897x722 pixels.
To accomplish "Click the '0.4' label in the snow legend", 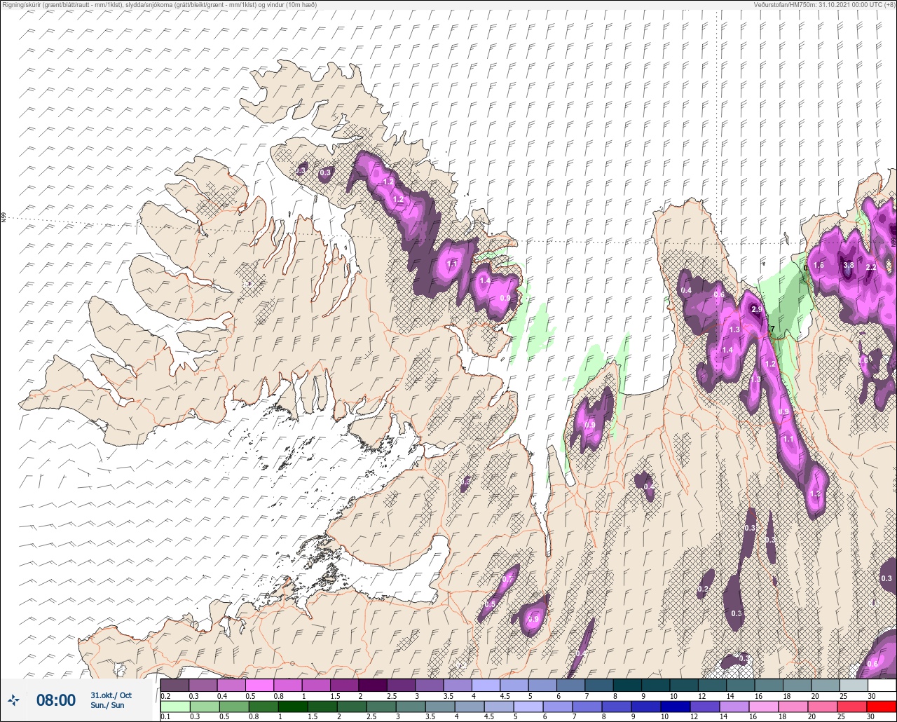I will pyautogui.click(x=222, y=696).
